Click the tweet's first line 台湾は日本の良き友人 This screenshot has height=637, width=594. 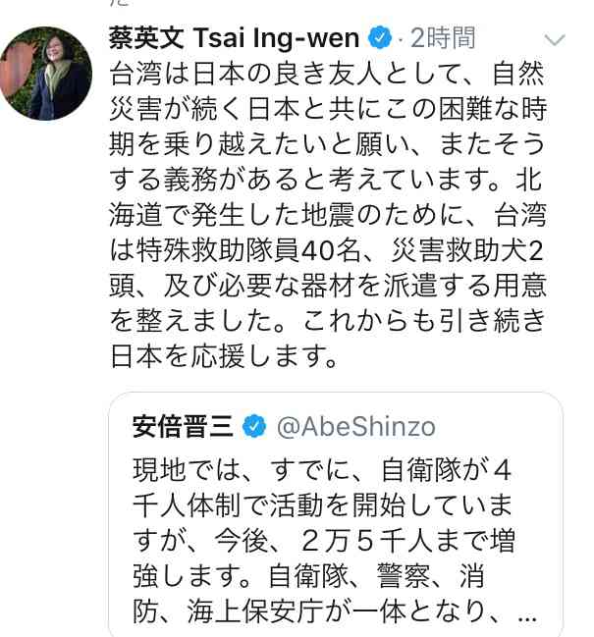point(328,74)
